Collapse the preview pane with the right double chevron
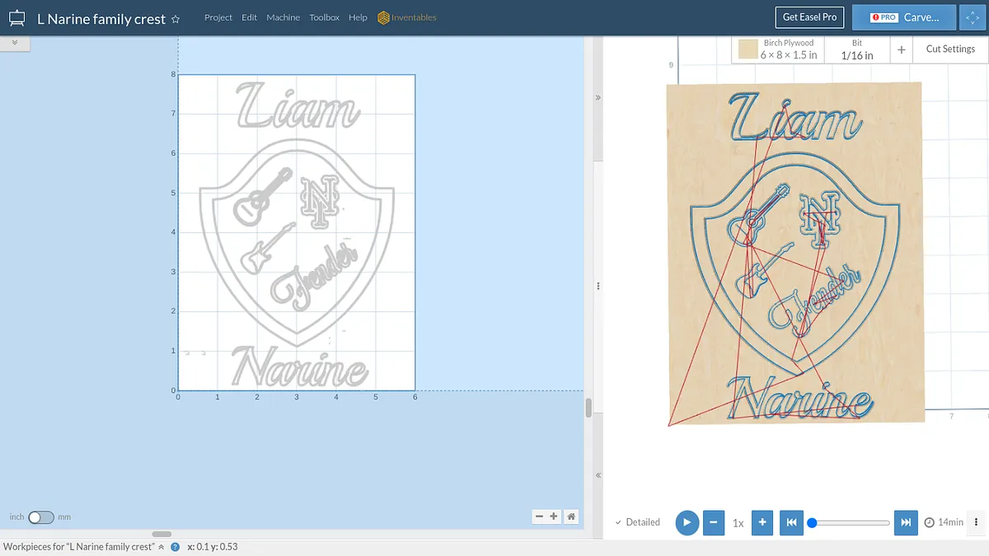This screenshot has height=556, width=989. 598,97
